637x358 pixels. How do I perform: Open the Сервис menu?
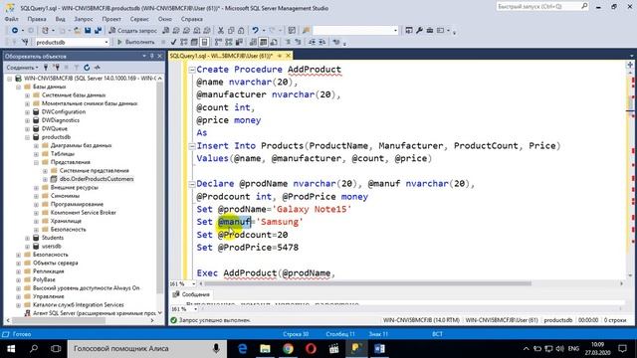tap(139, 19)
